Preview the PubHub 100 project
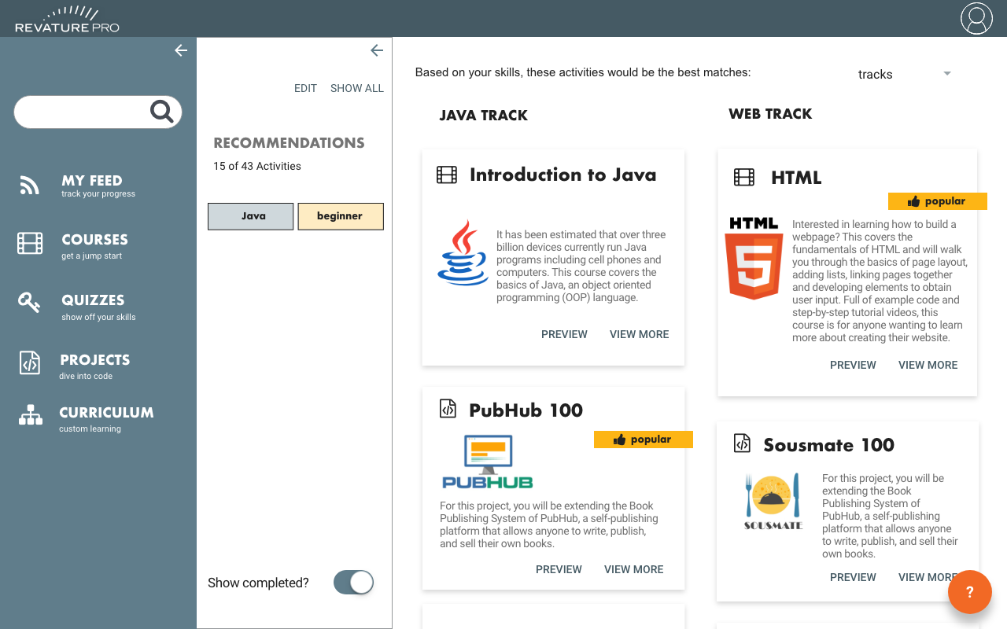1007x629 pixels. [559, 569]
